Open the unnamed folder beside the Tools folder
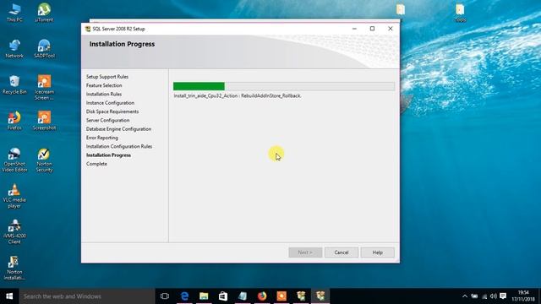This screenshot has width=541, height=304. pyautogui.click(x=400, y=9)
